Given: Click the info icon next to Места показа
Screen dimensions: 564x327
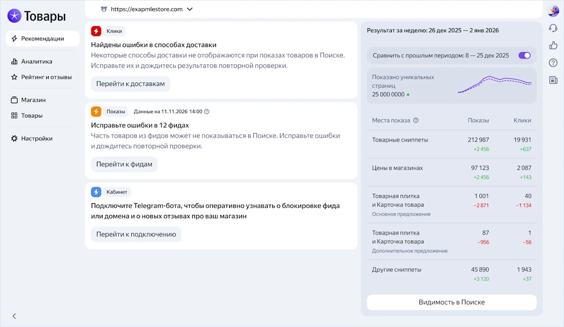Looking at the screenshot, I should coord(415,120).
